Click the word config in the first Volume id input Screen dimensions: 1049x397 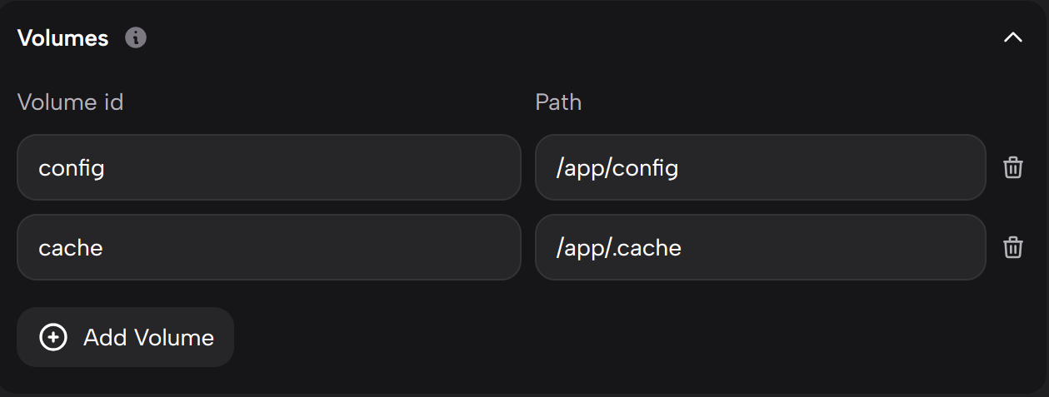coord(72,168)
